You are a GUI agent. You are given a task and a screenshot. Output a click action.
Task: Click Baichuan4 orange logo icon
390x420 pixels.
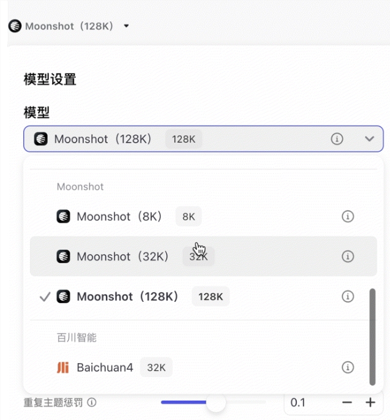(62, 367)
